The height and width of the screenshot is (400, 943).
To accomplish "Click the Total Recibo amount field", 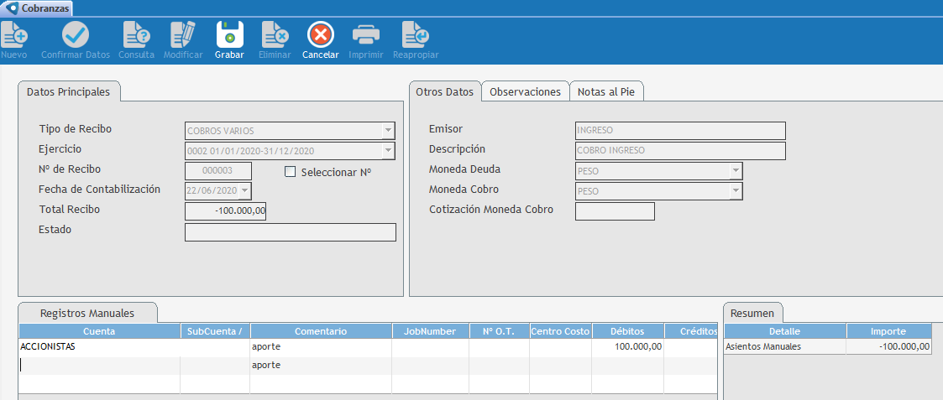I will 225,211.
